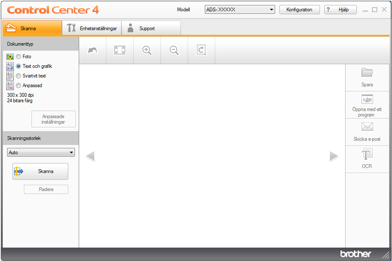Click the Radera button

46,189
